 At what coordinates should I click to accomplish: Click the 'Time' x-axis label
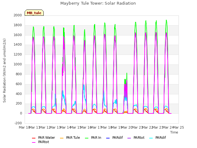[174, 132]
